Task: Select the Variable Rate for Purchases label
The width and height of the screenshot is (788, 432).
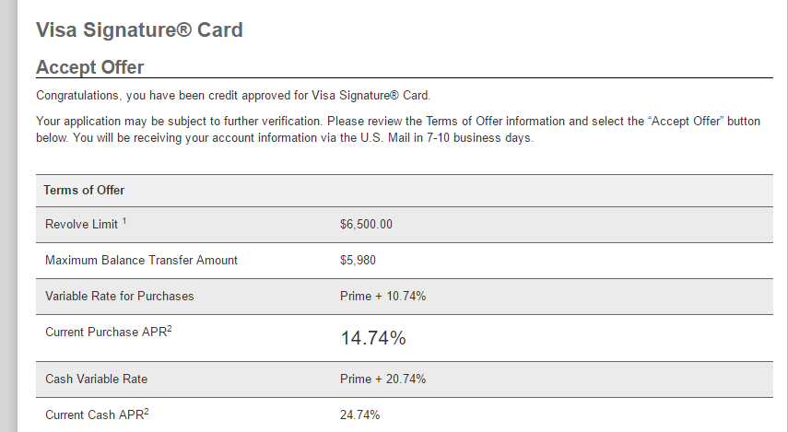Action: [119, 297]
